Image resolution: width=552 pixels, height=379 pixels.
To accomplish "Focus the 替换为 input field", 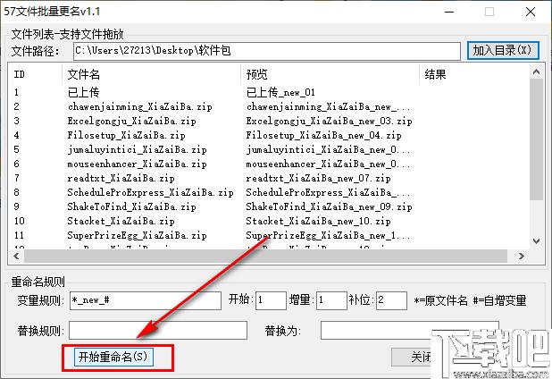I will (x=410, y=331).
